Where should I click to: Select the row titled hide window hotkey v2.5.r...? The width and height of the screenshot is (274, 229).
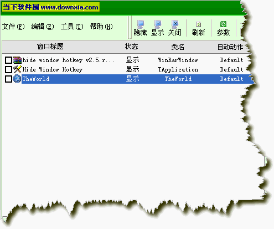coord(68,60)
